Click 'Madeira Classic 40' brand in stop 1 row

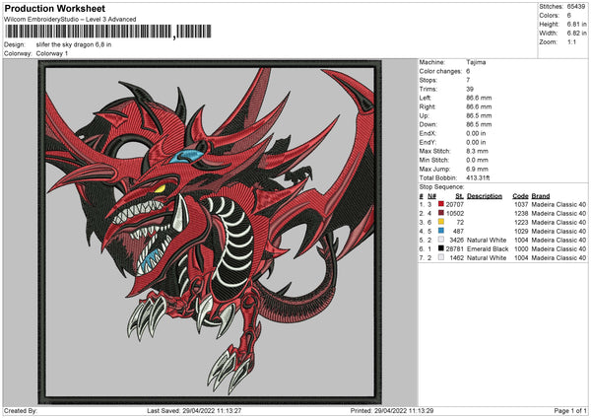558,204
